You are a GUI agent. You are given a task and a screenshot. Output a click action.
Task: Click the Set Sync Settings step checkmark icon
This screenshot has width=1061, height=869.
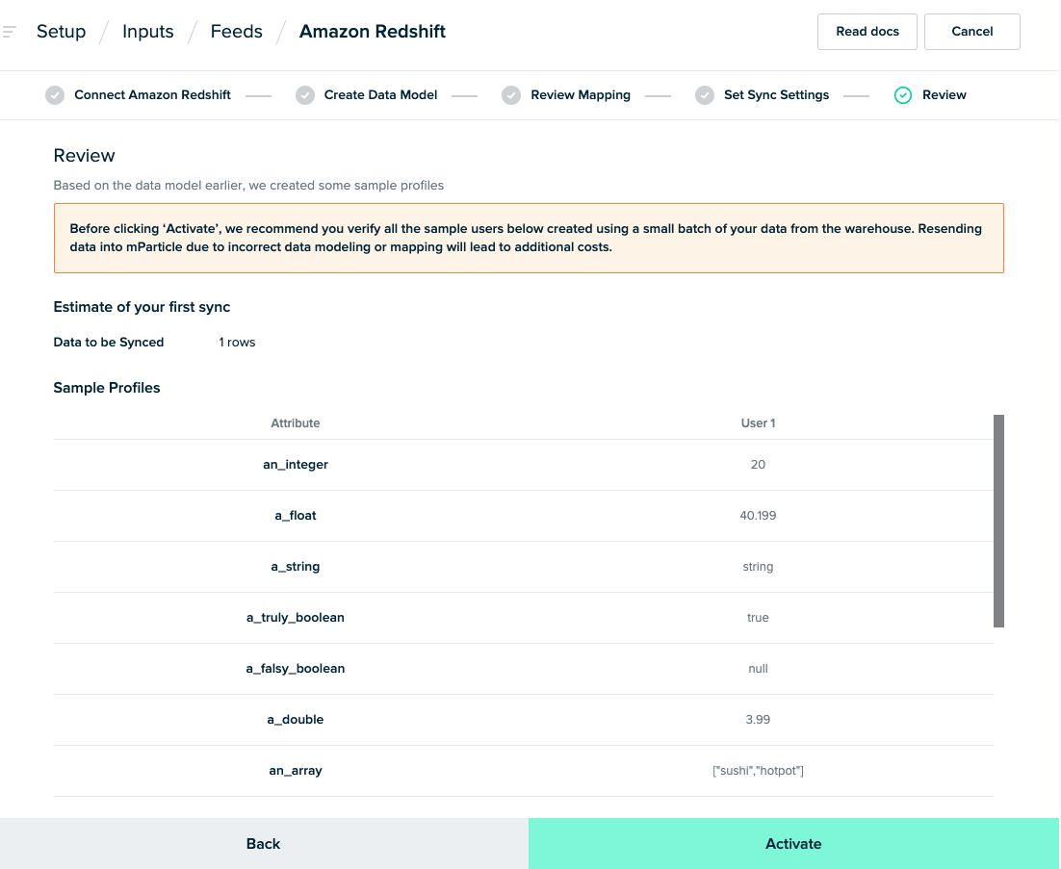coord(705,95)
